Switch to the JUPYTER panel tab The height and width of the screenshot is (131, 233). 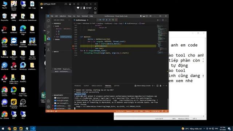point(116,86)
